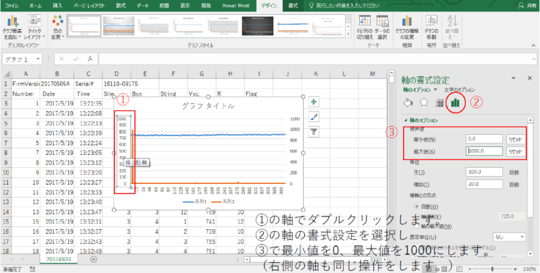Click リセット button next to 最小値
Screen dimensions: 540x273
point(515,139)
